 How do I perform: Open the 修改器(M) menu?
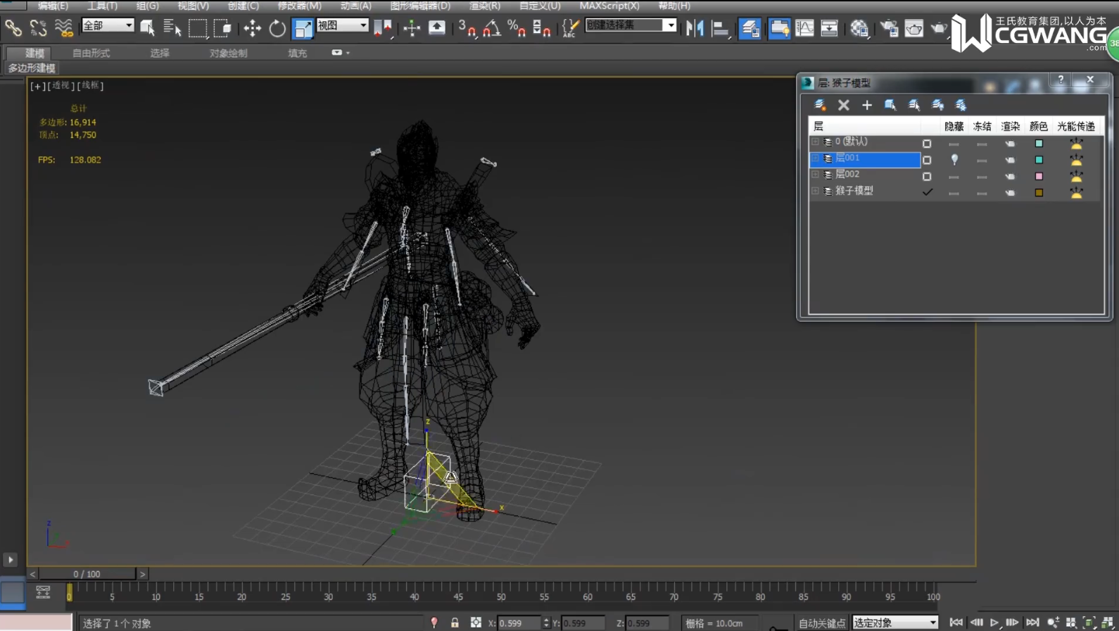click(x=299, y=6)
